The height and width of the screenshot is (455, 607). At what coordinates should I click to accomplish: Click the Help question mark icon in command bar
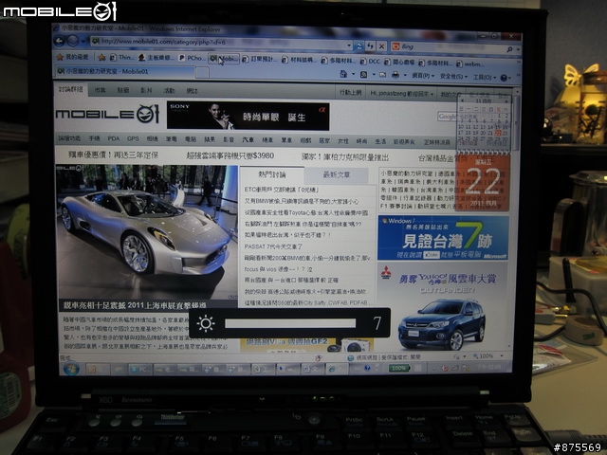504,78
